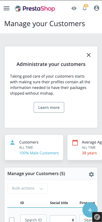The image size is (102, 222).
Task: Open the Symfony debug toolbar icon
Action: [x=97, y=217]
